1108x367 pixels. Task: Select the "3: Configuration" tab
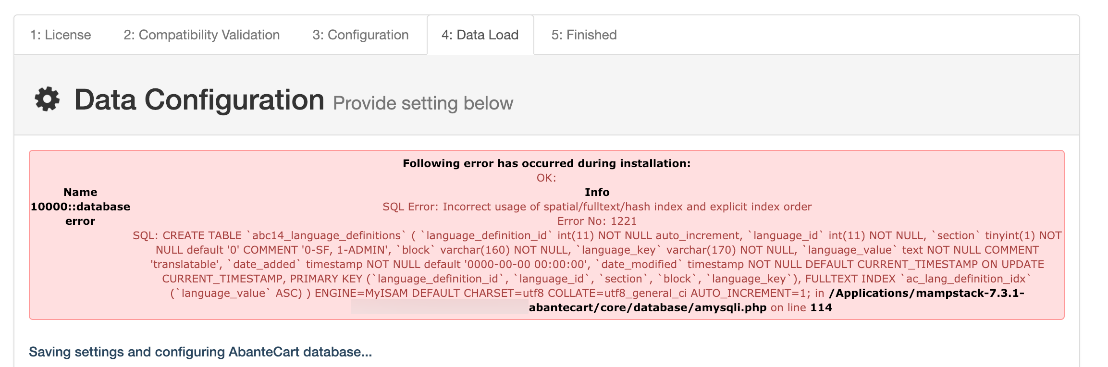[x=360, y=35]
